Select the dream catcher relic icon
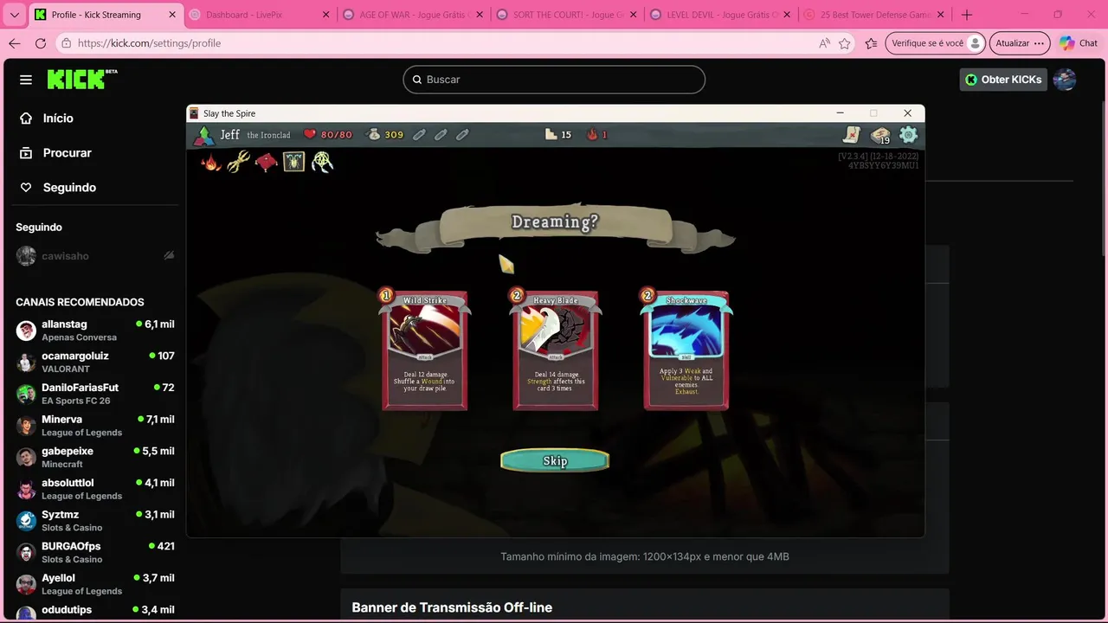 (x=322, y=162)
